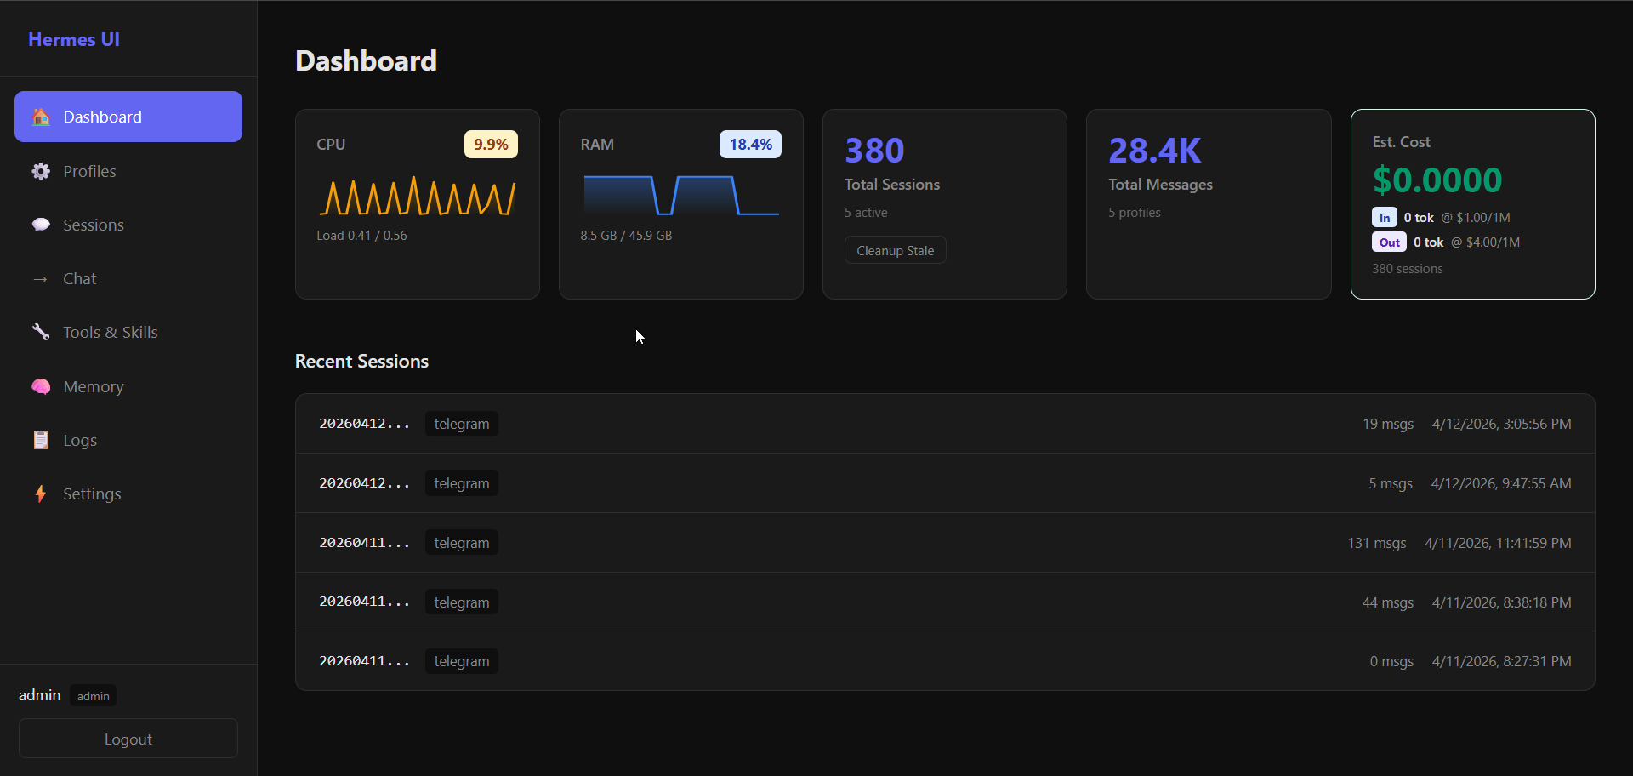This screenshot has width=1633, height=776.
Task: Click the 380 sessions cost footnote
Action: click(x=1408, y=269)
